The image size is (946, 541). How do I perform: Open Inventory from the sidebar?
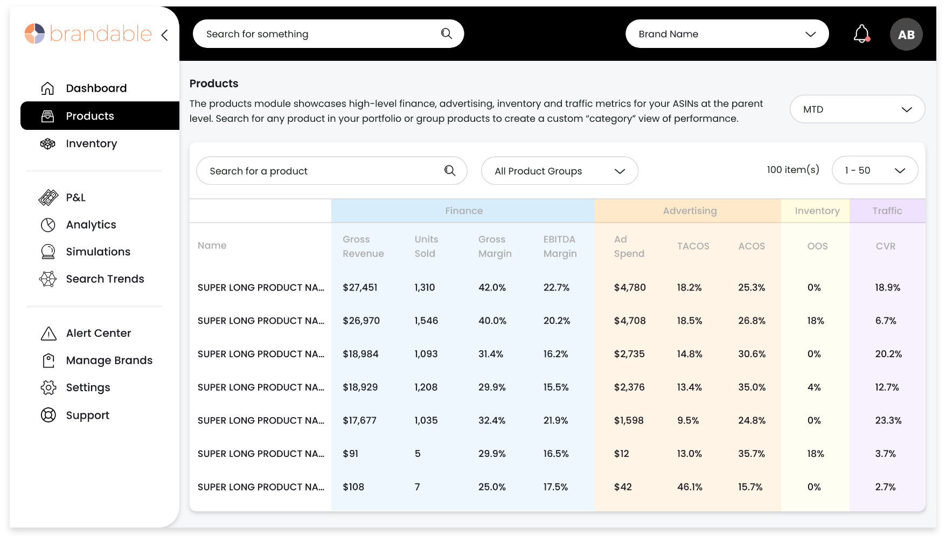pos(91,144)
